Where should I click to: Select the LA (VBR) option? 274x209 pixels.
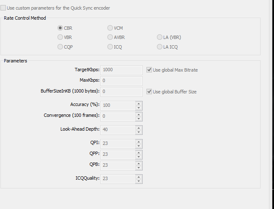pos(159,37)
